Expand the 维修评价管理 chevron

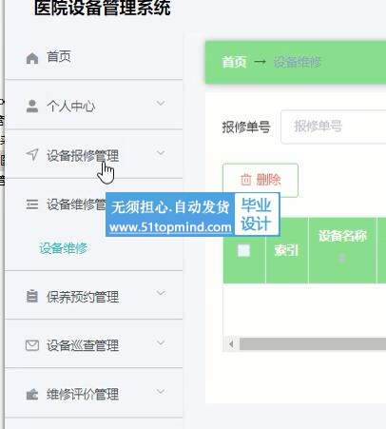(x=161, y=392)
